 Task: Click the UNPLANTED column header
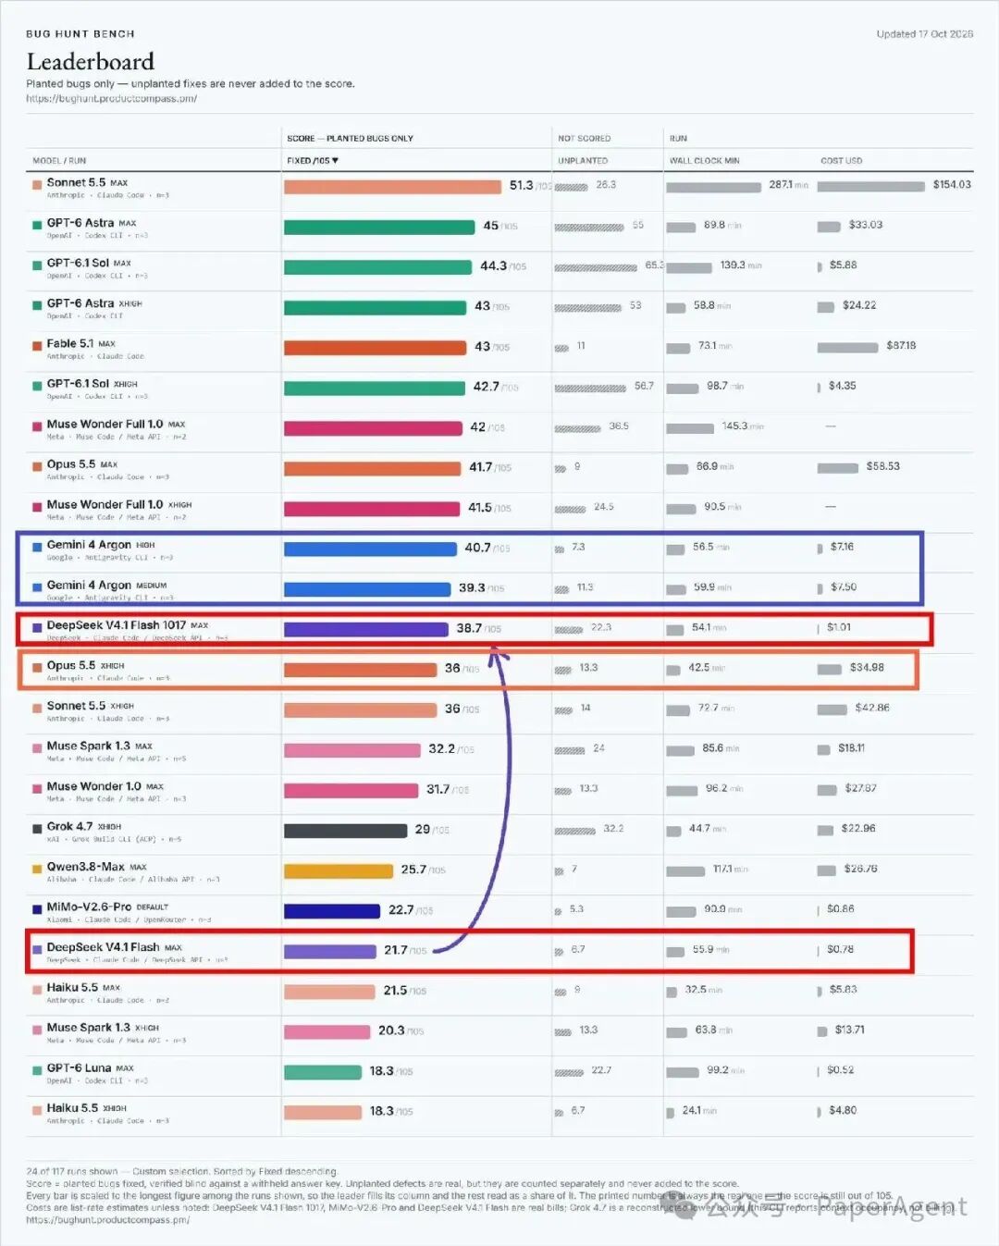point(583,161)
